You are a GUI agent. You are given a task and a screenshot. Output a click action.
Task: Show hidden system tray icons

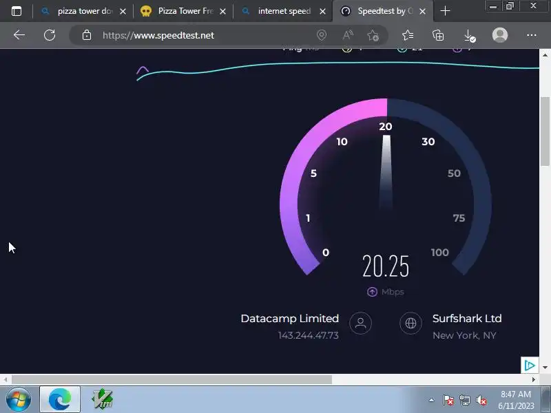coord(432,400)
